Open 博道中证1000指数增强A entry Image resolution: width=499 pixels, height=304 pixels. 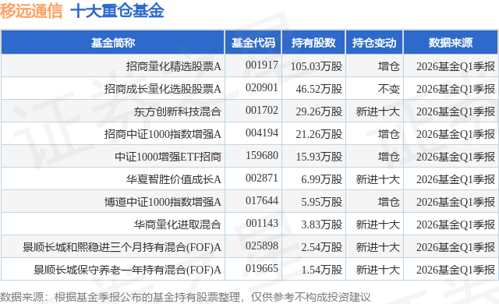click(163, 202)
